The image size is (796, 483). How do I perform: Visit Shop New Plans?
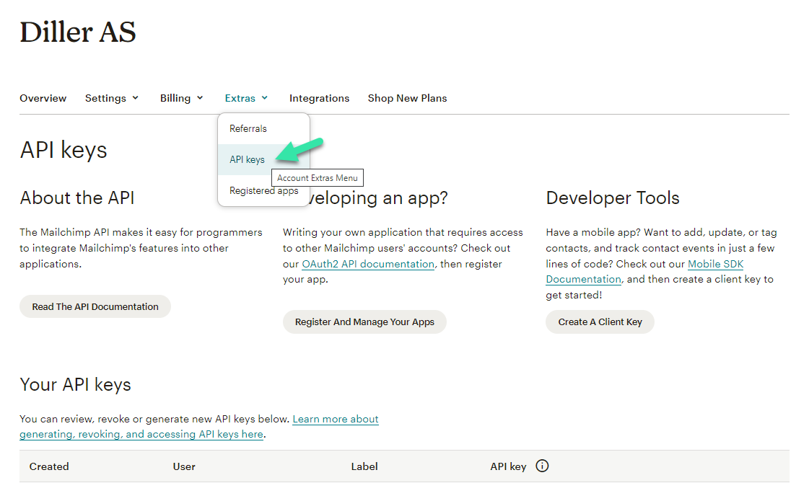coord(407,97)
